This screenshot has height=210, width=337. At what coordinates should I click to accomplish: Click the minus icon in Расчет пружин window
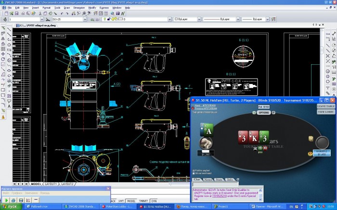pos(36,200)
